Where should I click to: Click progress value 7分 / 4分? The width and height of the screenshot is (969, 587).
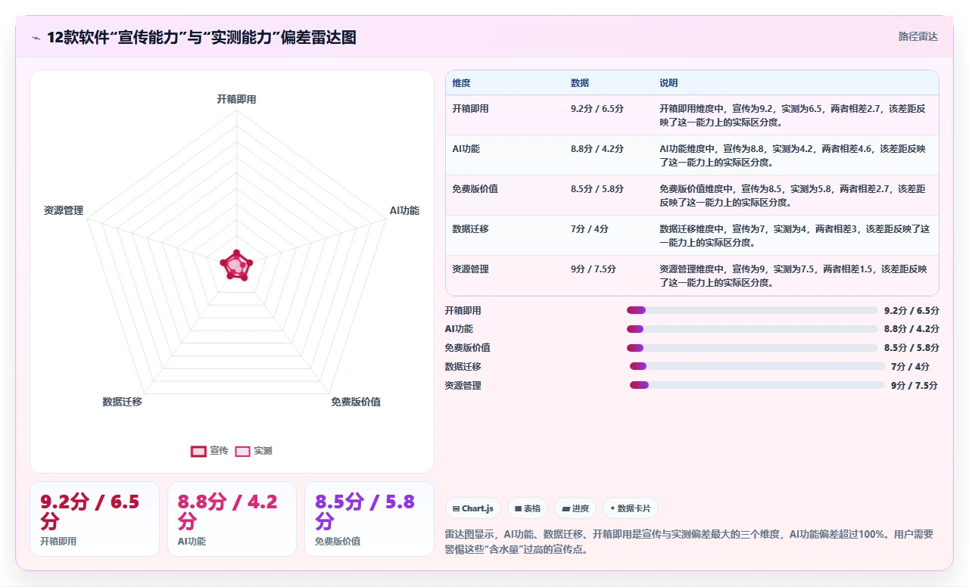click(911, 366)
